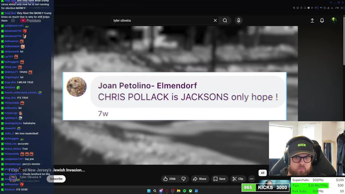
Task: Toggle the browser tab sound speaker icon
Action: (x=321, y=8)
